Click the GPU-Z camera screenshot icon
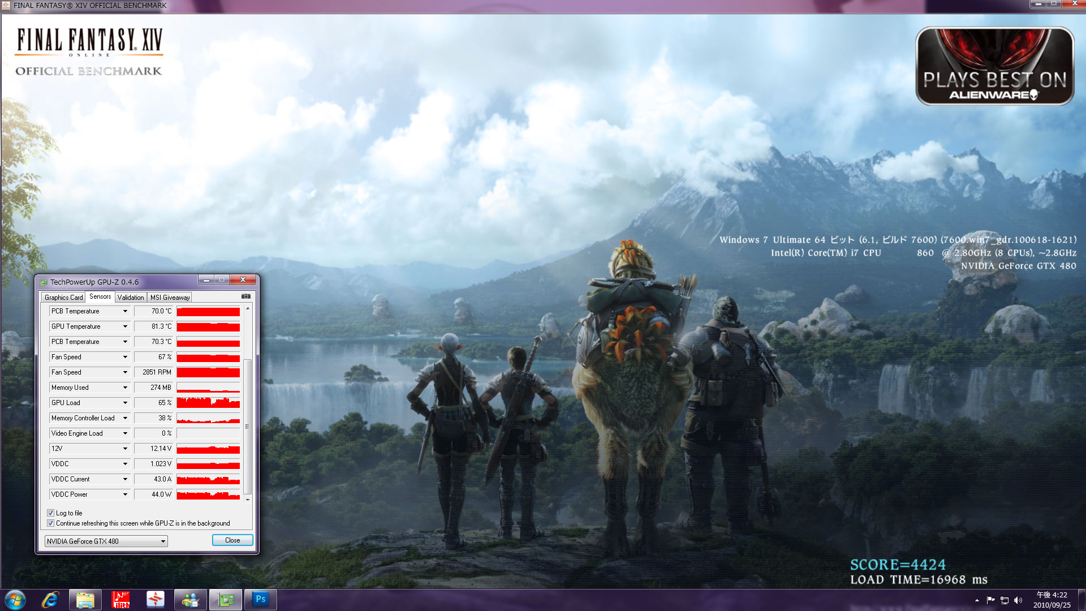This screenshot has width=1086, height=611. click(x=246, y=296)
